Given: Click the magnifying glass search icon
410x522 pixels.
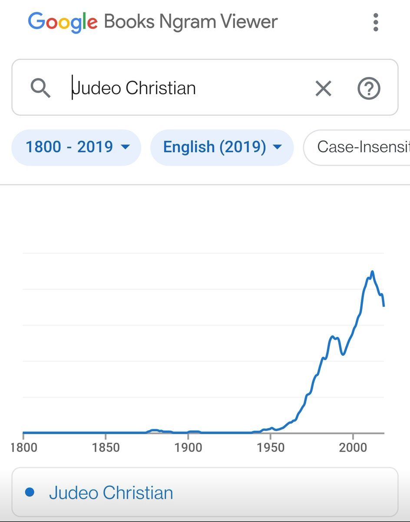Looking at the screenshot, I should [40, 88].
